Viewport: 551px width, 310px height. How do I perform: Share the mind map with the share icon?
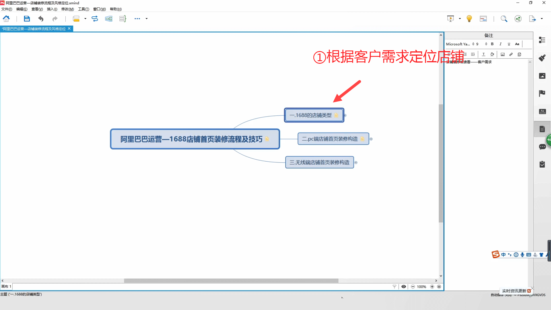click(518, 19)
